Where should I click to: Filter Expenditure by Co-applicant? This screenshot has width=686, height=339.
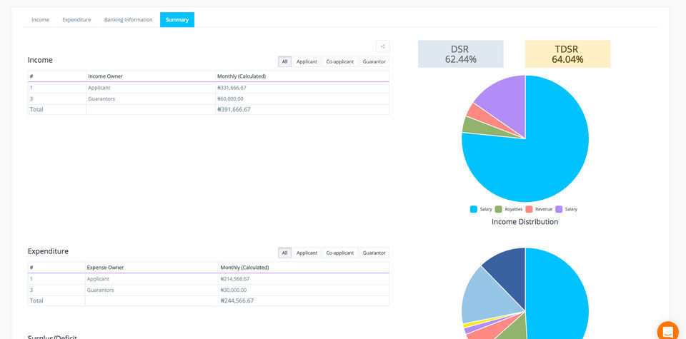pos(340,253)
